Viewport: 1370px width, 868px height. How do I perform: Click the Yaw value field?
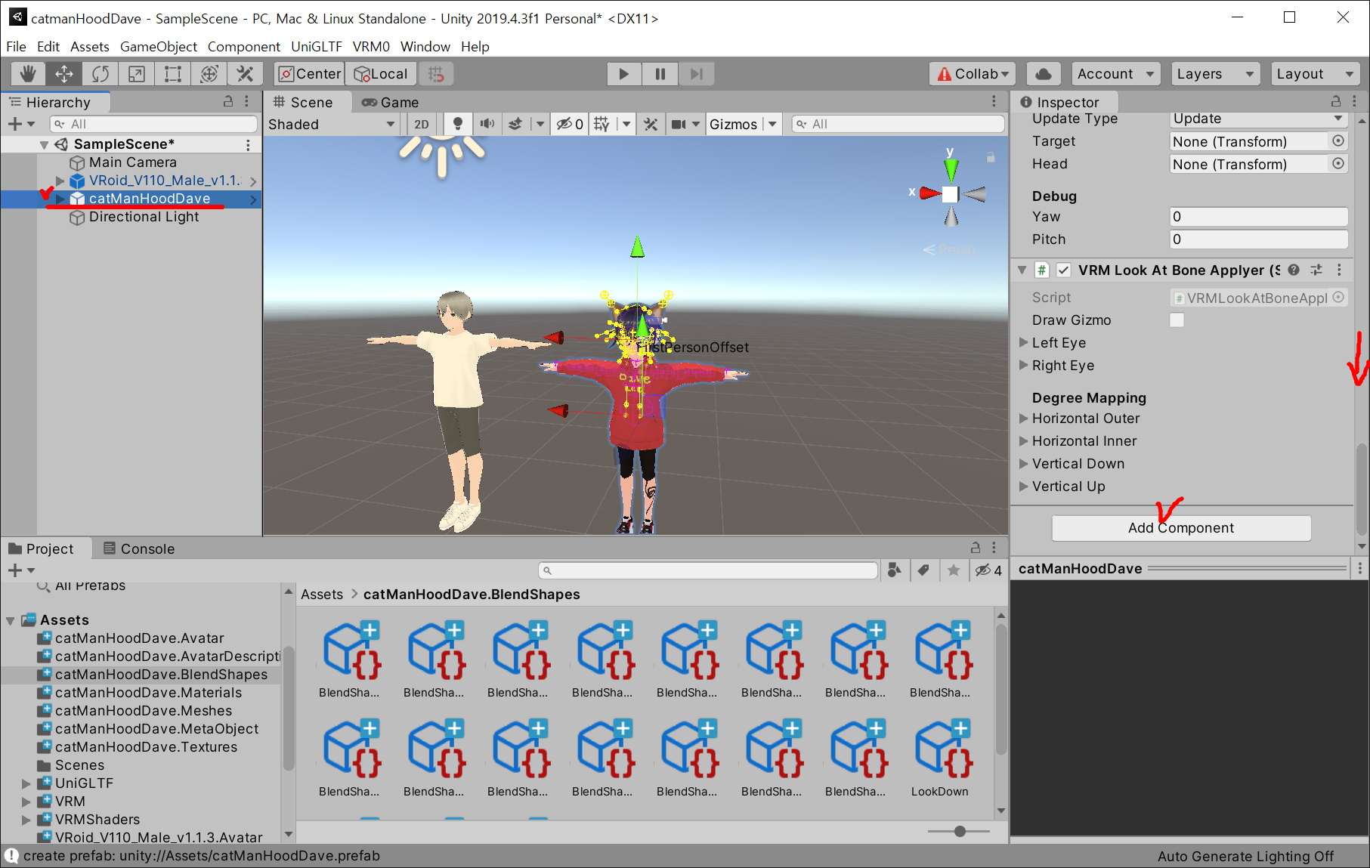tap(1259, 217)
